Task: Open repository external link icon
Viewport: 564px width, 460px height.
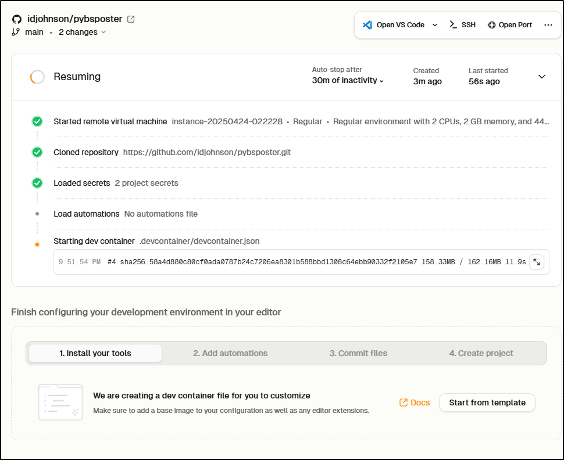Action: coord(131,19)
